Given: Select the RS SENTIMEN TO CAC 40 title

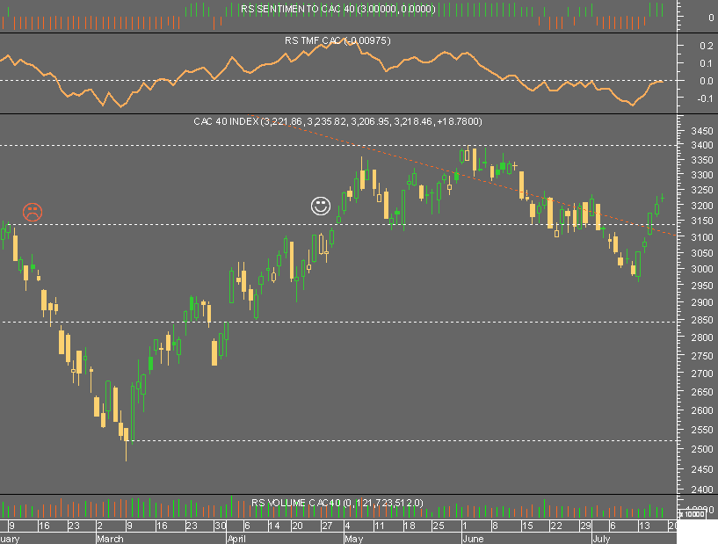Looking at the screenshot, I should [x=338, y=9].
